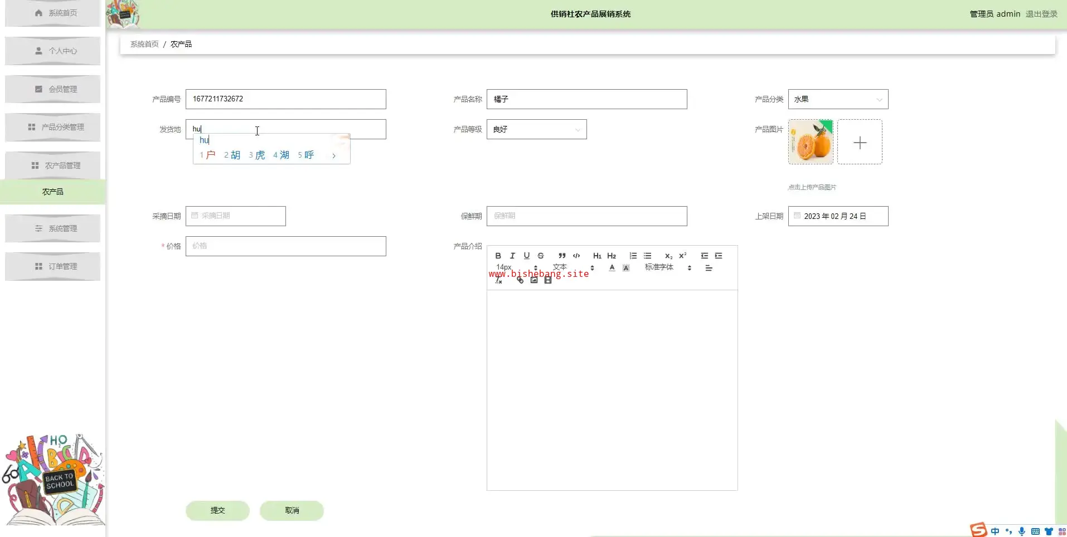Click the orange product image thumbnail
1067x537 pixels.
point(811,142)
